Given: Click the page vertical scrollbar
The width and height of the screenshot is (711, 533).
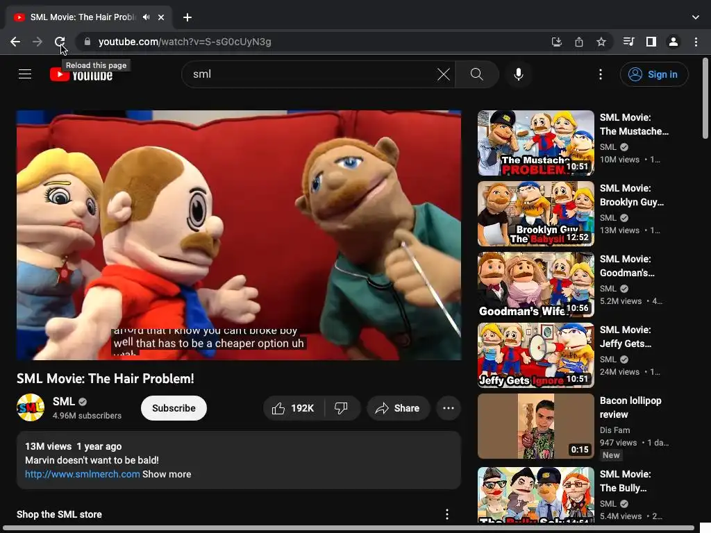Looking at the screenshot, I should pos(705,99).
